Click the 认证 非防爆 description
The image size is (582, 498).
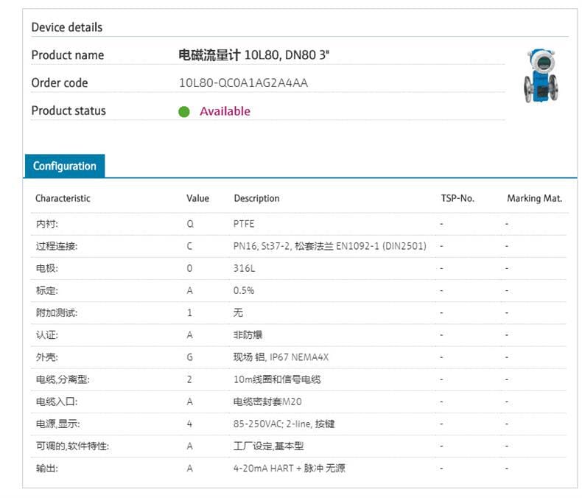point(248,335)
